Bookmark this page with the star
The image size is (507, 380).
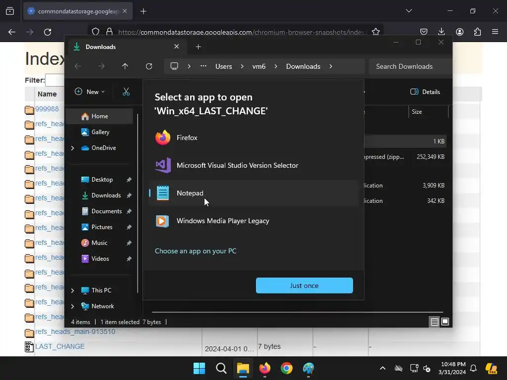pyautogui.click(x=376, y=32)
